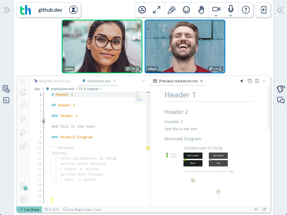Click the thing 'th' logo
Viewport: 287px width, 215px height.
coord(26,10)
